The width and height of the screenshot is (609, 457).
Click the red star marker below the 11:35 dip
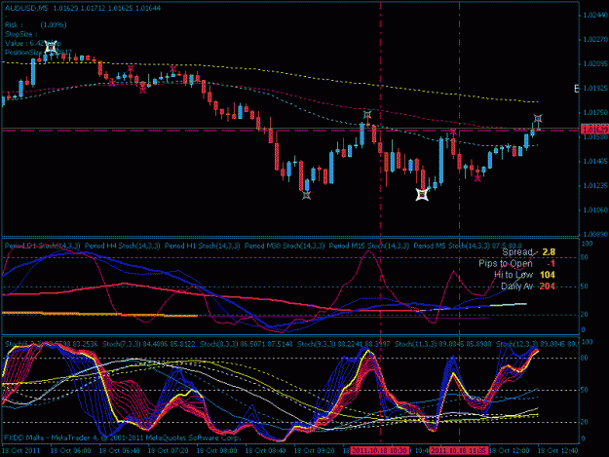[x=477, y=178]
